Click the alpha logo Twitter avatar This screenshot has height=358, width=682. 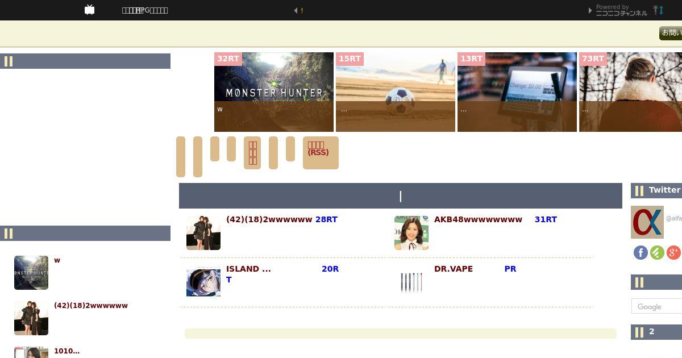click(x=647, y=222)
